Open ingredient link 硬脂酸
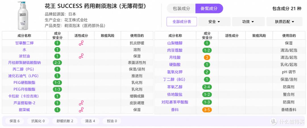307x128 pixels. coord(175,65)
